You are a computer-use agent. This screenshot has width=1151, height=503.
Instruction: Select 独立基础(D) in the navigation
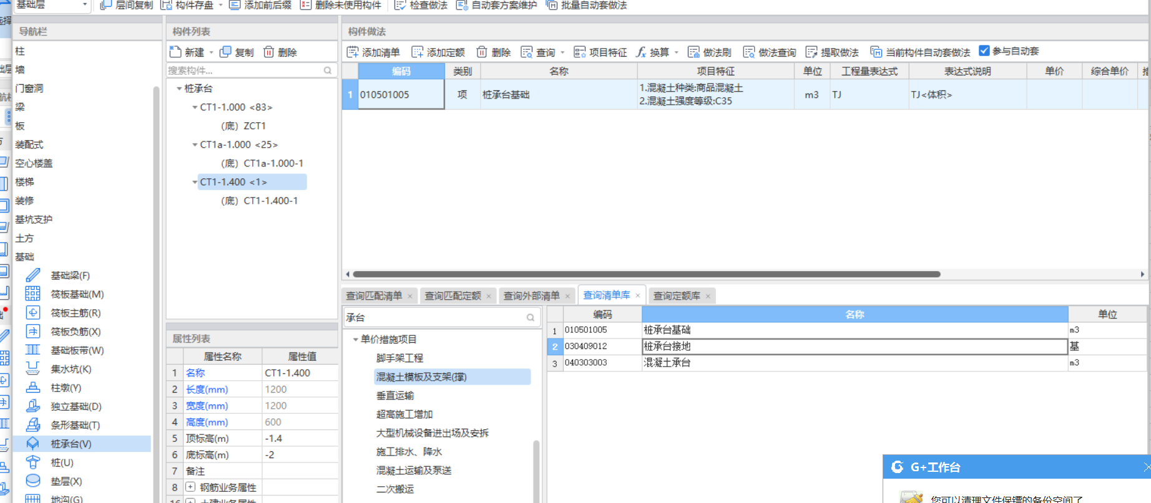click(x=76, y=406)
